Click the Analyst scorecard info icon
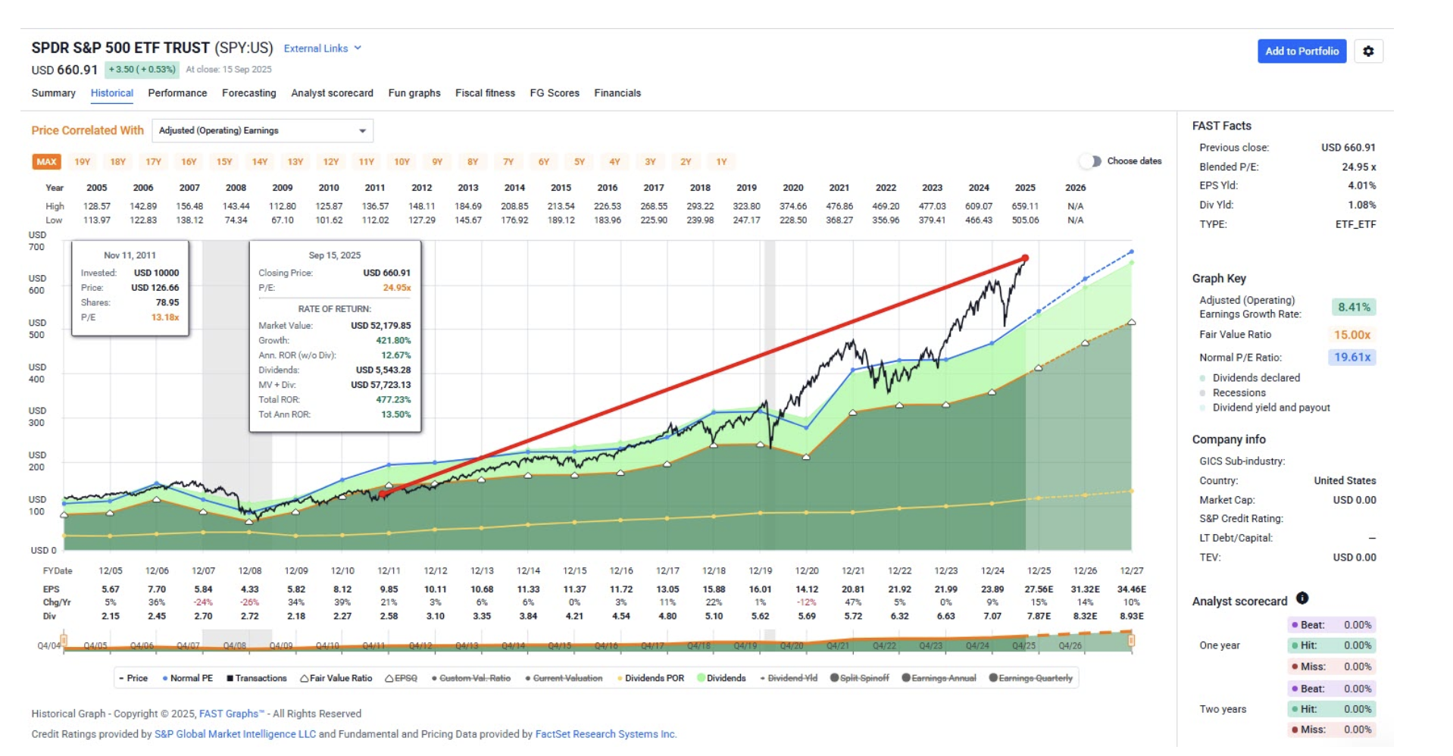Image resolution: width=1453 pixels, height=756 pixels. pos(1302,598)
